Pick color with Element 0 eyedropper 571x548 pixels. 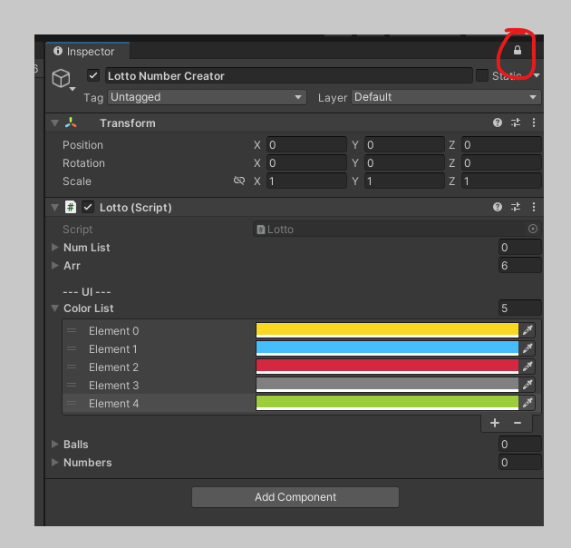tap(527, 330)
